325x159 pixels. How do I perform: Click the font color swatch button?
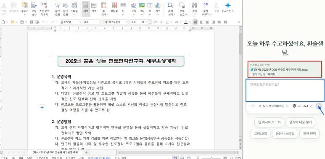[x=186, y=22]
